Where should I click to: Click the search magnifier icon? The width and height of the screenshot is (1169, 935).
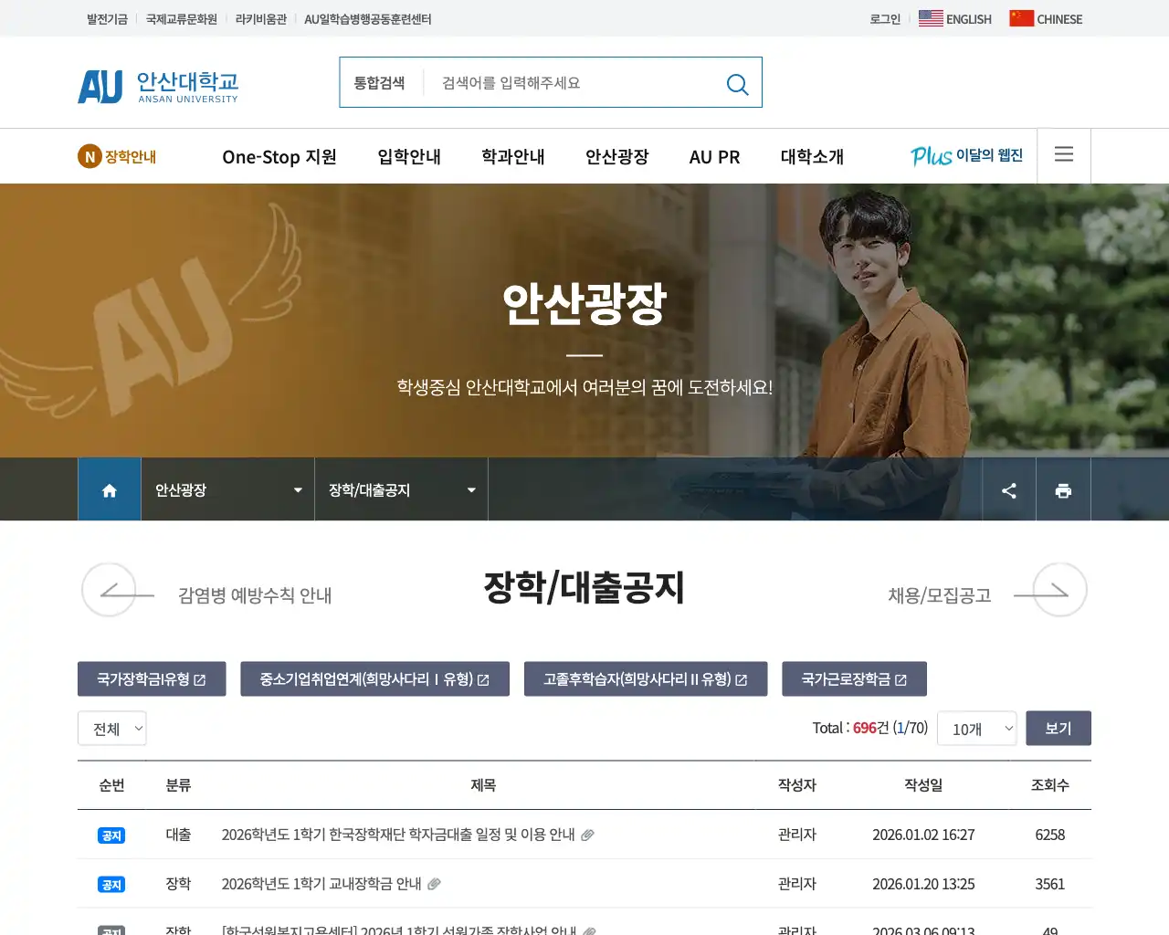click(x=737, y=84)
